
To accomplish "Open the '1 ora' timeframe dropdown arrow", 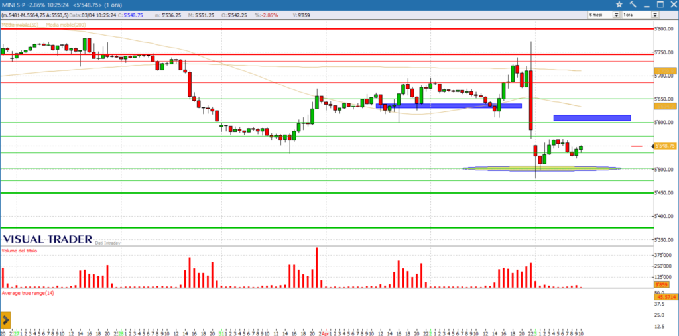I will click(655, 15).
